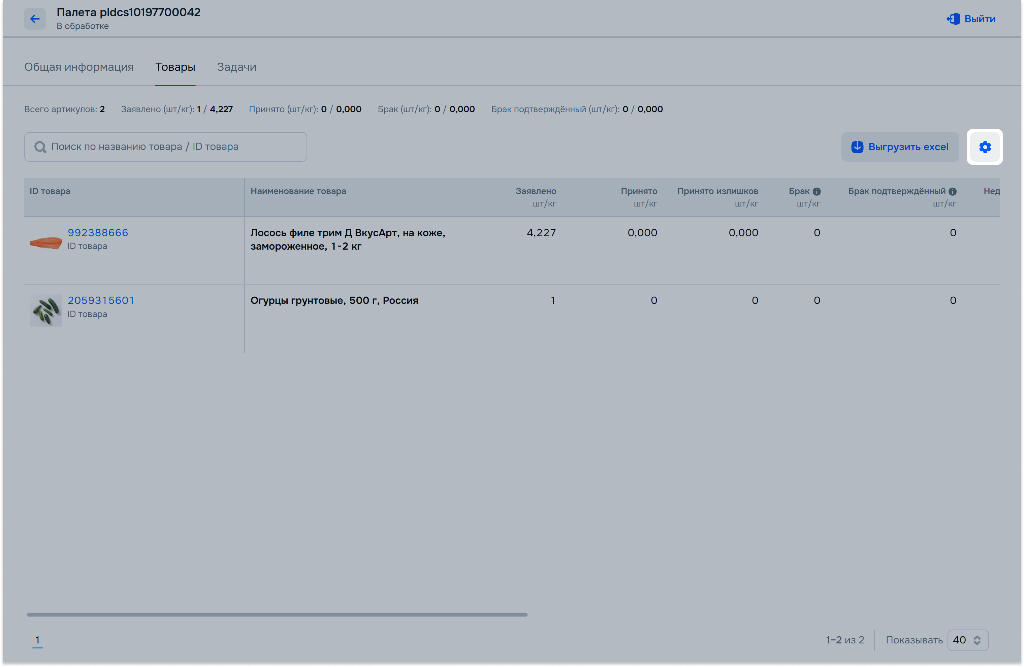Open product link 2059315601
1024x667 pixels.
[101, 301]
